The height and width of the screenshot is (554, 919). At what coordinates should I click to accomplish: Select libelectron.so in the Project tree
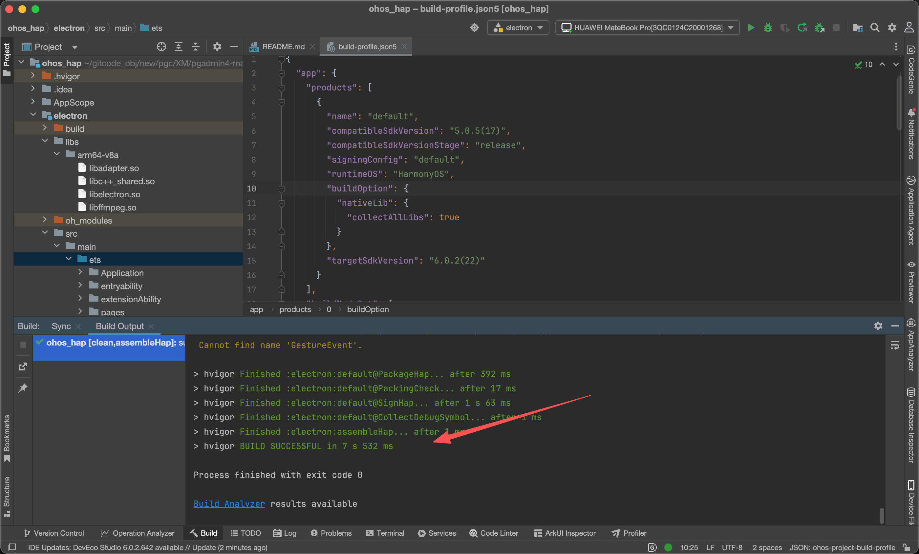(x=115, y=194)
